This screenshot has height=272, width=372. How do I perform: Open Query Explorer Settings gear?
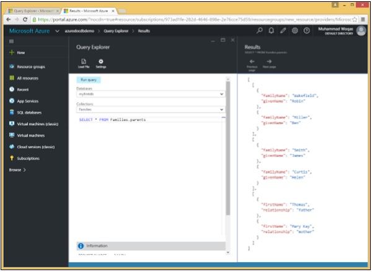100,62
